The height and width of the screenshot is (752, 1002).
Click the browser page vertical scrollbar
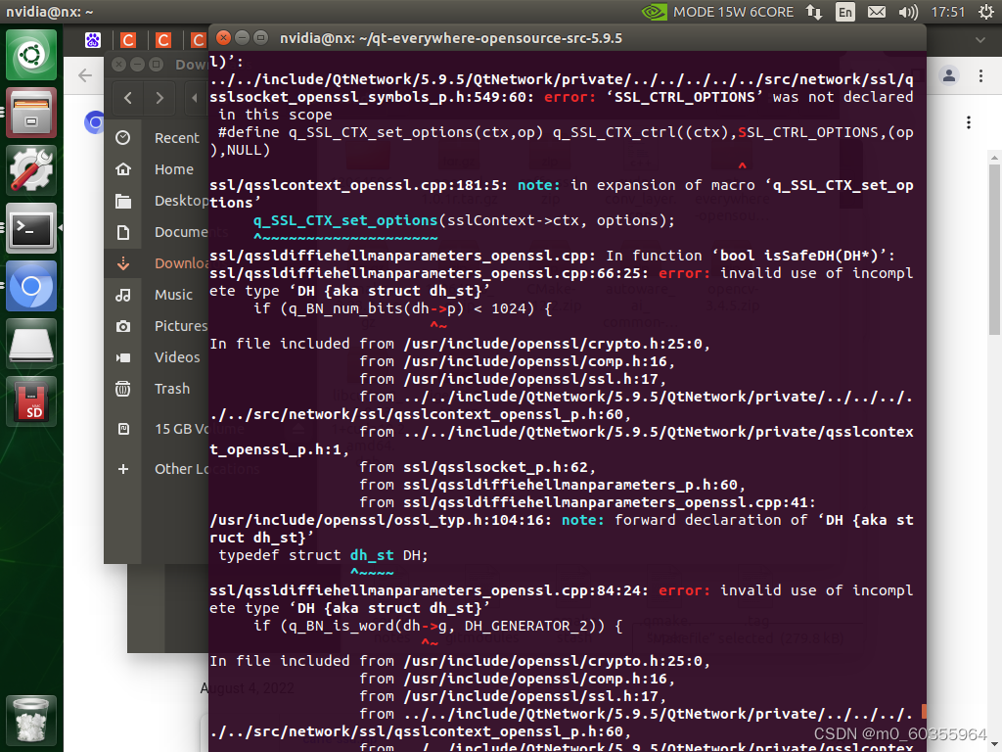(x=994, y=250)
